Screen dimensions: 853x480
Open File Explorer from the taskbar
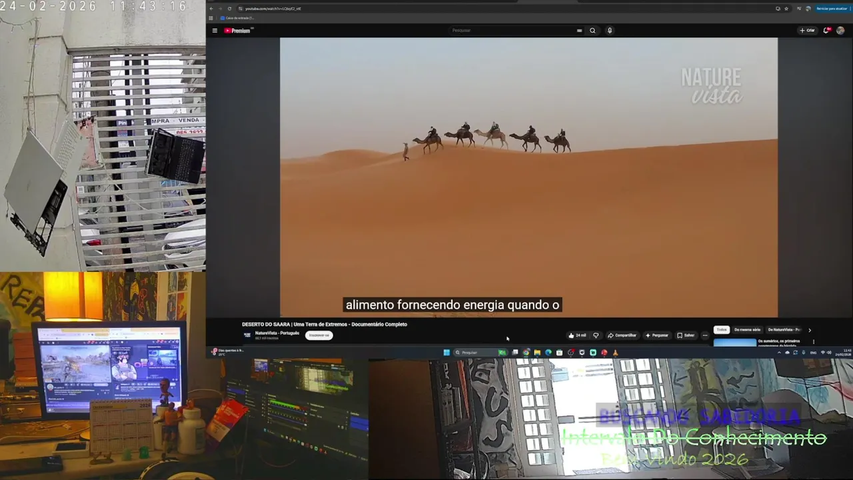(537, 353)
